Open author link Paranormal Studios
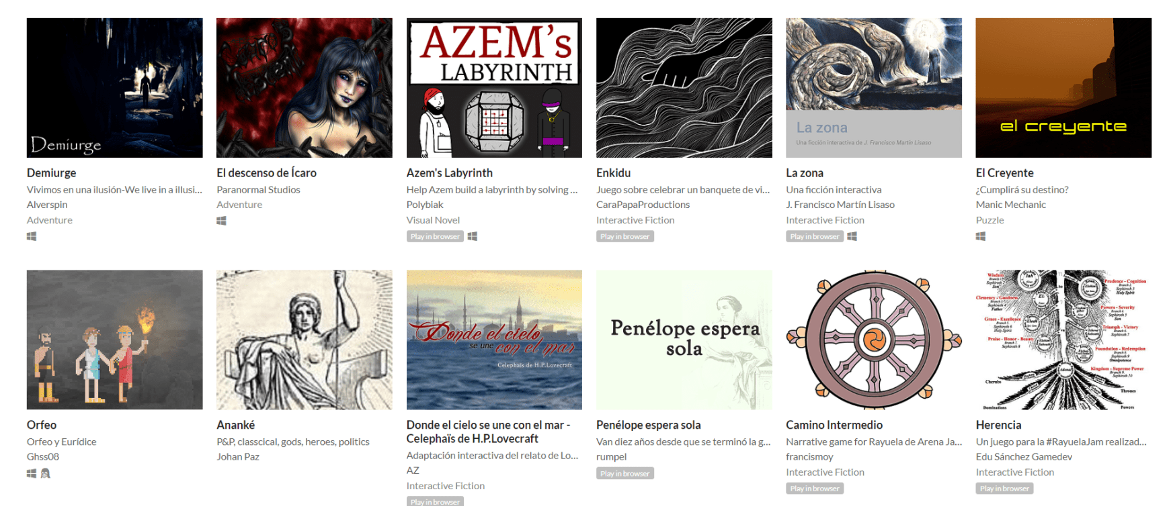This screenshot has height=506, width=1171. pos(258,190)
